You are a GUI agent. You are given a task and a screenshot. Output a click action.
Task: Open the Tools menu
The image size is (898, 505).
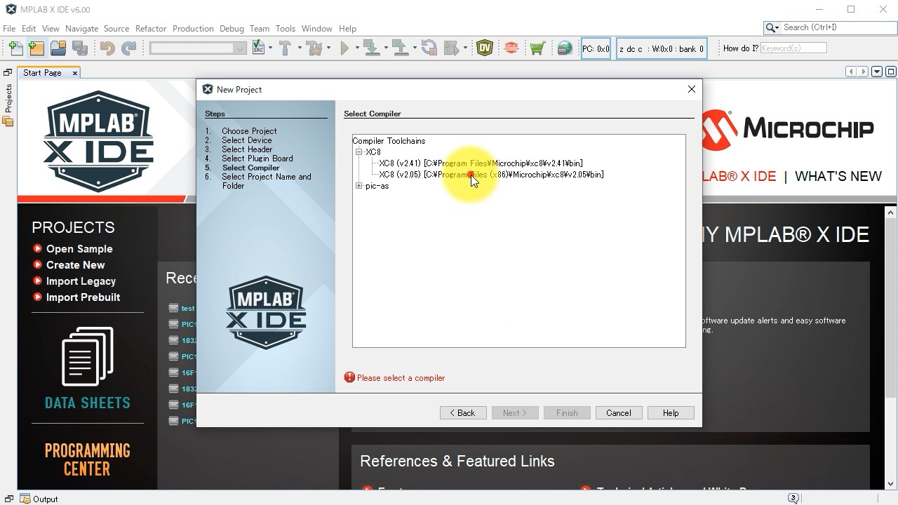tap(285, 29)
